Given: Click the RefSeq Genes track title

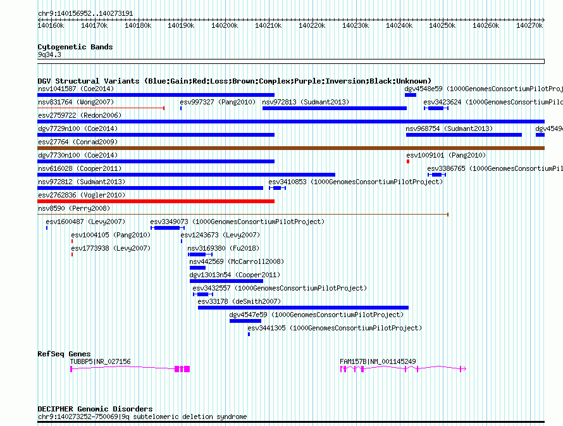Looking at the screenshot, I should [64, 354].
